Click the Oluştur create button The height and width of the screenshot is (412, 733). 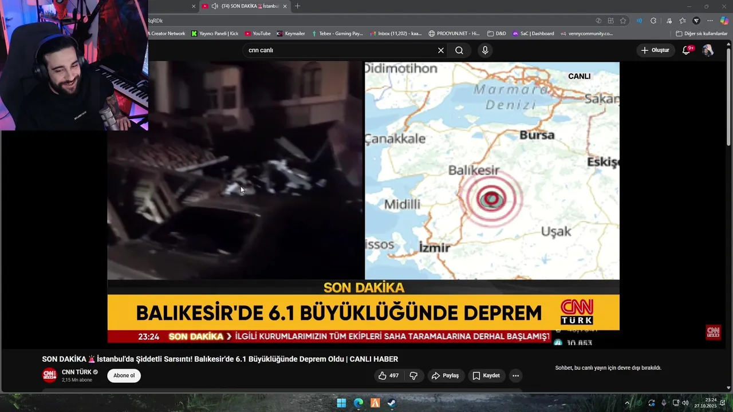pos(655,50)
